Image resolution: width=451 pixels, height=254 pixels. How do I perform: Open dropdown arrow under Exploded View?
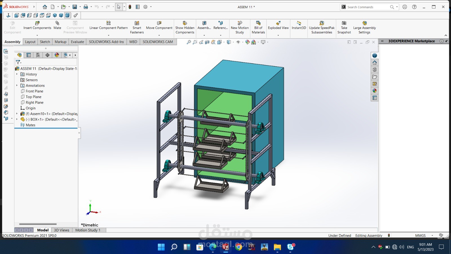pos(278,36)
